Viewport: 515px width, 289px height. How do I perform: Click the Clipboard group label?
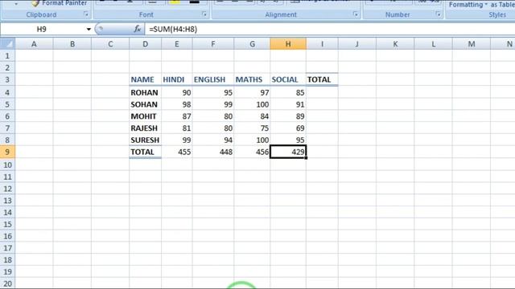[41, 14]
